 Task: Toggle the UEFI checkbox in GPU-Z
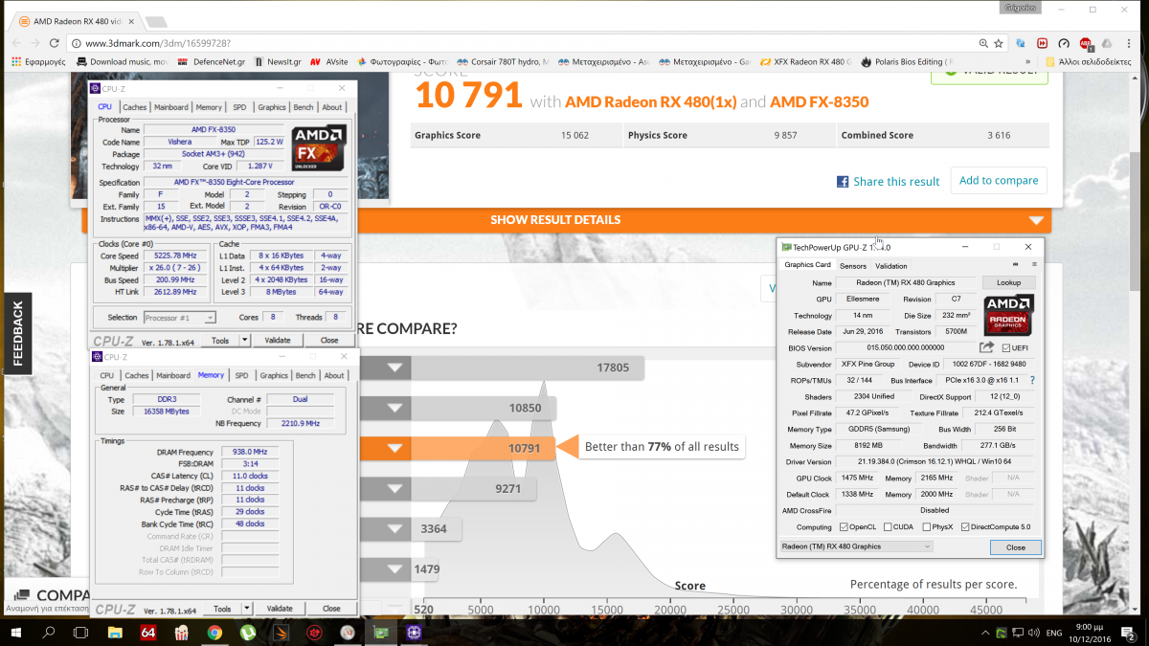tap(1005, 347)
